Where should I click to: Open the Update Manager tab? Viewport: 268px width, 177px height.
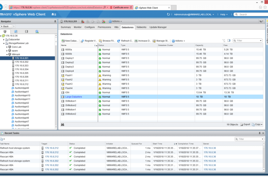[158, 27]
